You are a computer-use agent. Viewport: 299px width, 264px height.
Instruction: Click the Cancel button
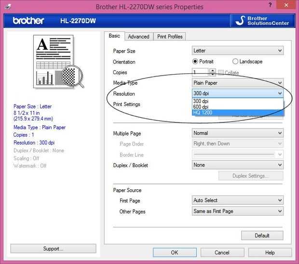click(x=222, y=252)
